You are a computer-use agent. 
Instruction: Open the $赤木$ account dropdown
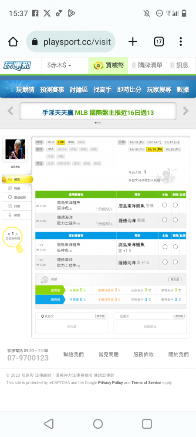(59, 66)
